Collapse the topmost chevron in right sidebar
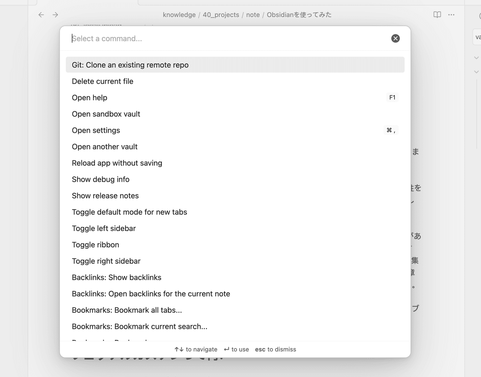481x377 pixels. (476, 58)
